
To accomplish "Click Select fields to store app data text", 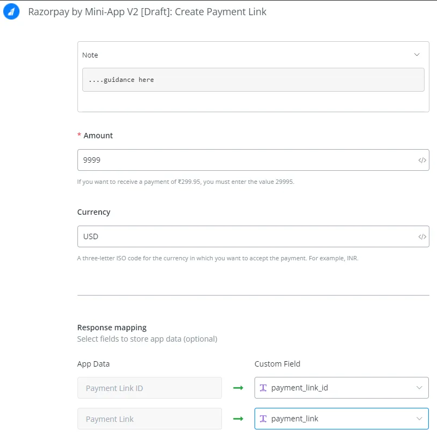I will [x=147, y=339].
